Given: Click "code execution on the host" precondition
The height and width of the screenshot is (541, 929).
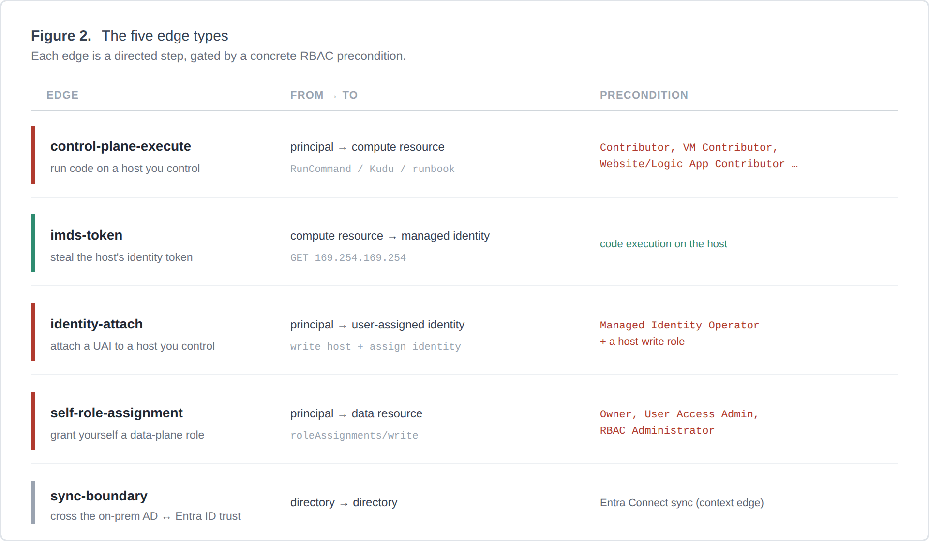Looking at the screenshot, I should tap(663, 244).
